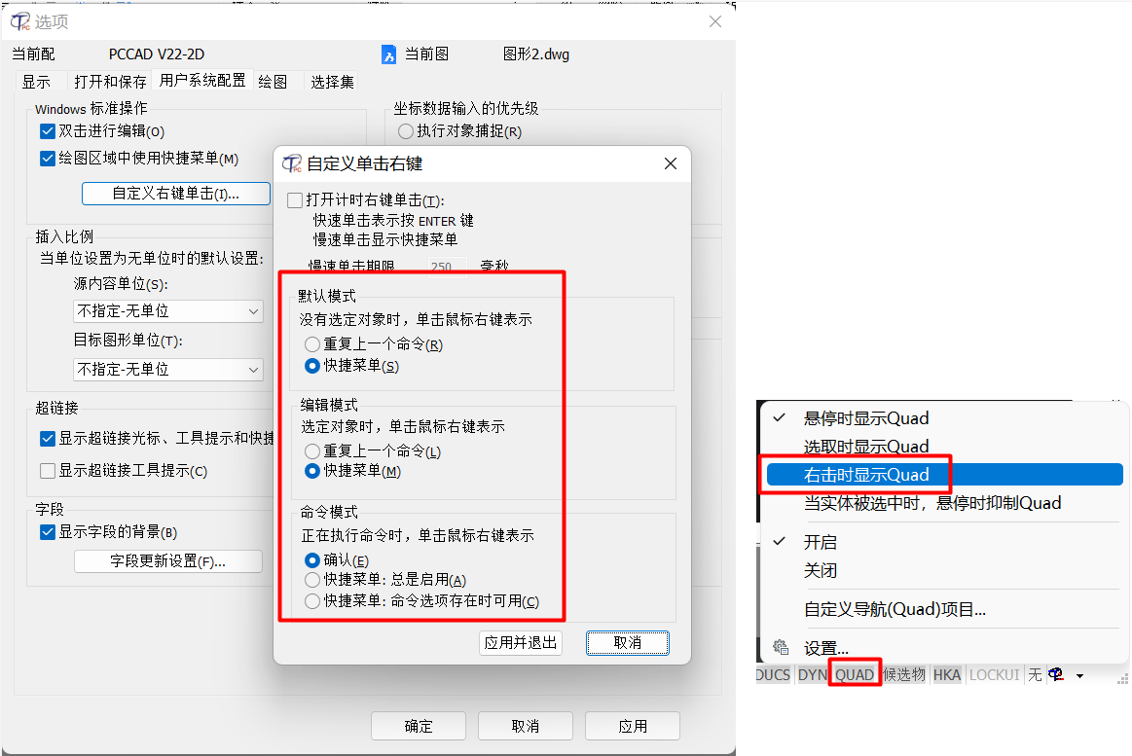Click the settings gear icon in Quad menu
This screenshot has height=756, width=1132.
pyautogui.click(x=781, y=647)
